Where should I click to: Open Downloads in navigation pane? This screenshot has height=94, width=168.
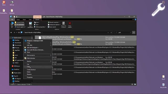coord(17,43)
